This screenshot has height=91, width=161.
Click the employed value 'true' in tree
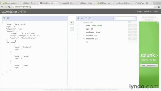point(98,32)
